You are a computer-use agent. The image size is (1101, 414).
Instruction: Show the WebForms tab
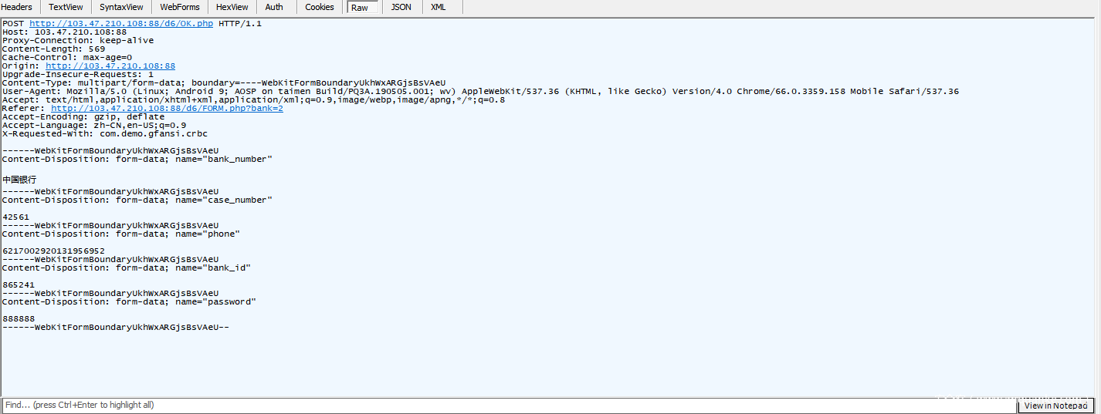[179, 7]
